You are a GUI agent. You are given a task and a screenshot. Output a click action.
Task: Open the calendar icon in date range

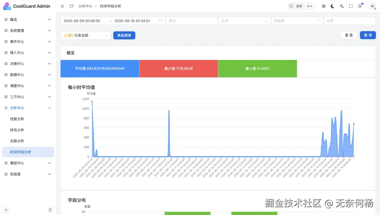[160, 21]
